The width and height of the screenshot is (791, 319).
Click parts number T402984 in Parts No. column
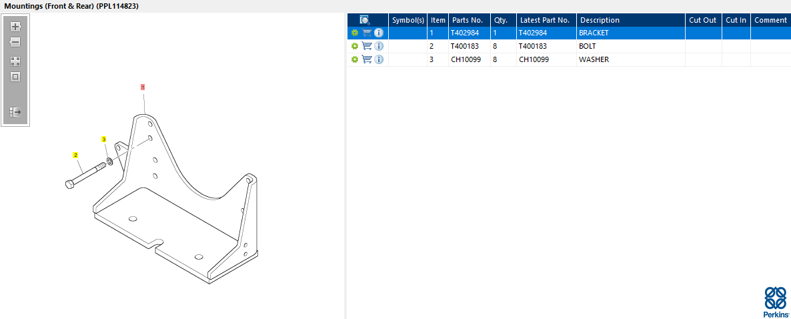click(469, 33)
